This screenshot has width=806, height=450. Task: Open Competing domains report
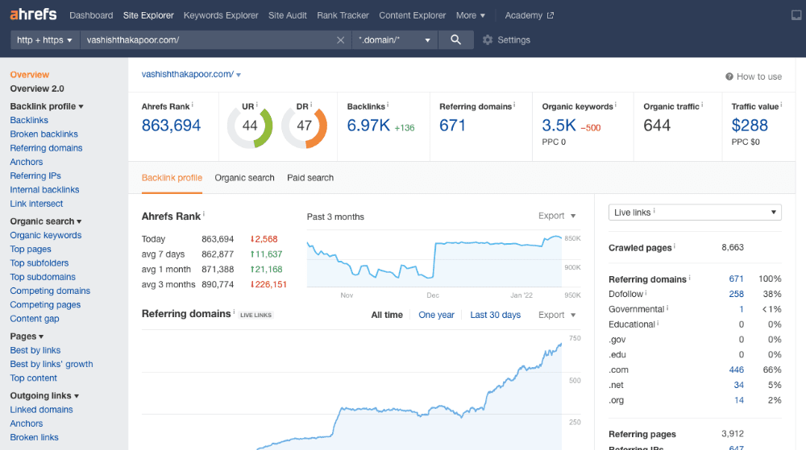50,291
